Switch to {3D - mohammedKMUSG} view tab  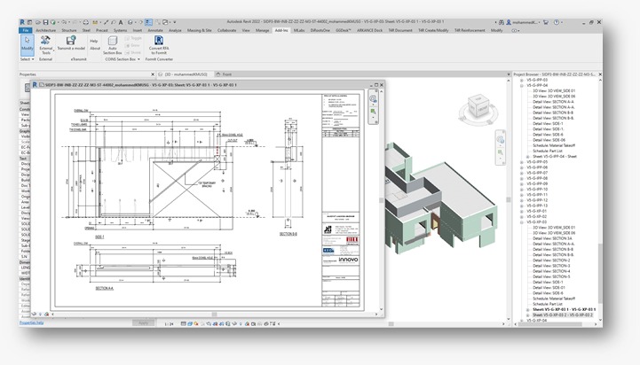(x=186, y=74)
